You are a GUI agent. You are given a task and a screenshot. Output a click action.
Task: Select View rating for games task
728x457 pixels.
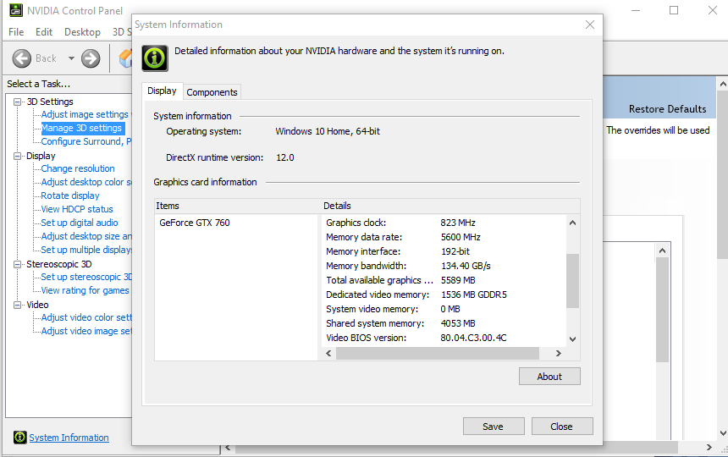click(x=85, y=290)
